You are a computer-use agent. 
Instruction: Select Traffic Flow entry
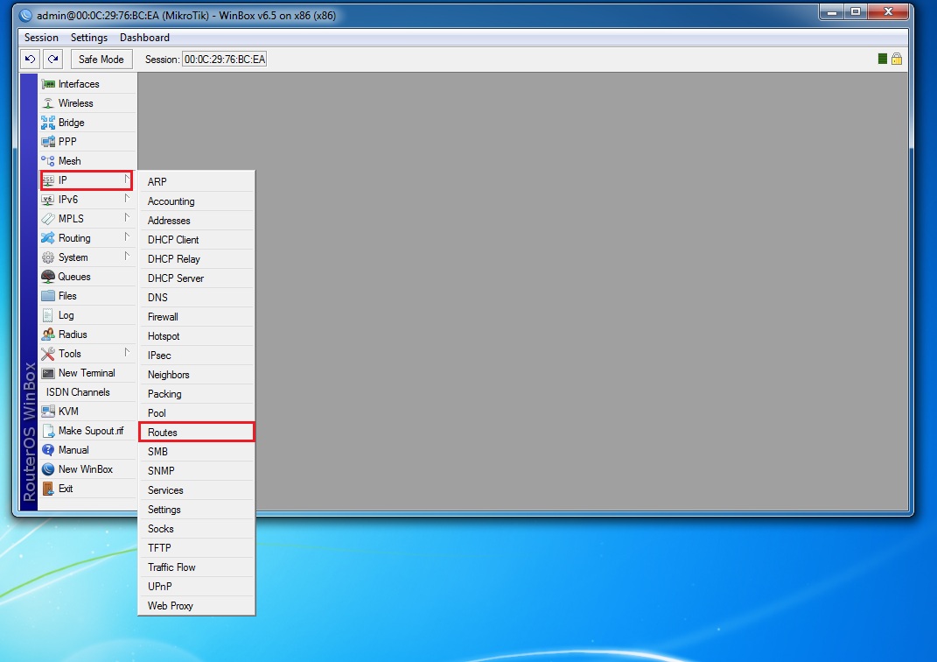coord(197,567)
